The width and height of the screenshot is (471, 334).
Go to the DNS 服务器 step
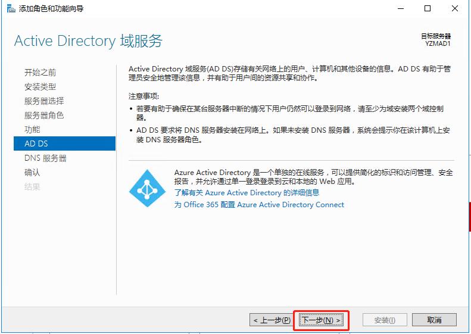click(x=45, y=158)
